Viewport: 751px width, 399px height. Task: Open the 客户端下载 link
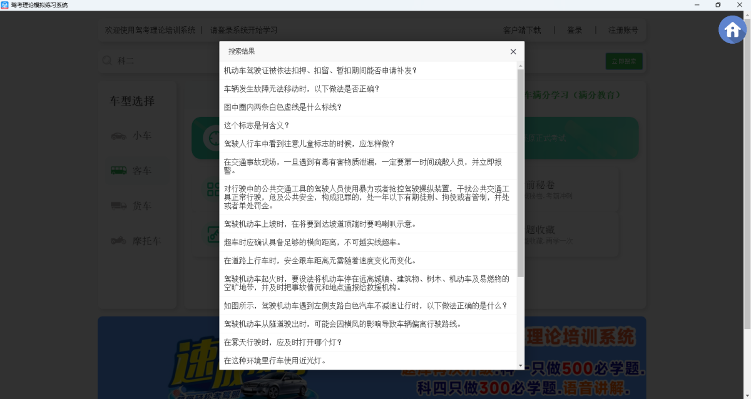tap(521, 30)
